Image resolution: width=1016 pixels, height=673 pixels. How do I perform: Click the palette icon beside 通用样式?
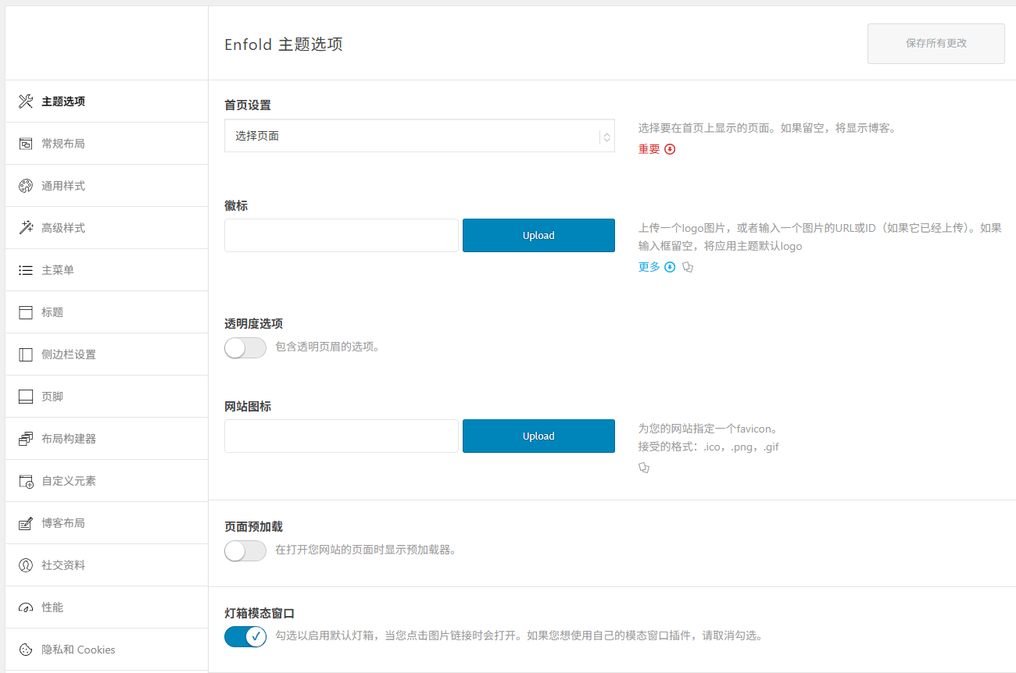point(26,186)
